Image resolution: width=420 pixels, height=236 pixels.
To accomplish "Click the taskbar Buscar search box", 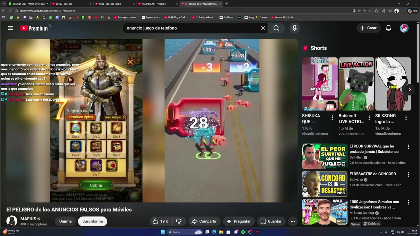I will (185, 232).
